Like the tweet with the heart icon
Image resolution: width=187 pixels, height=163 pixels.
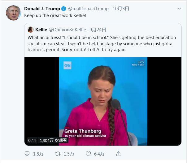88,154
